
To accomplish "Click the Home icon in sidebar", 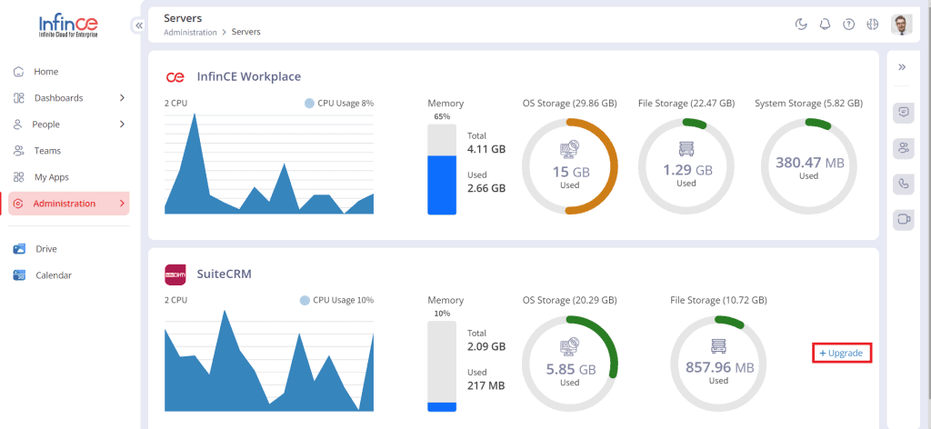I will click(18, 72).
